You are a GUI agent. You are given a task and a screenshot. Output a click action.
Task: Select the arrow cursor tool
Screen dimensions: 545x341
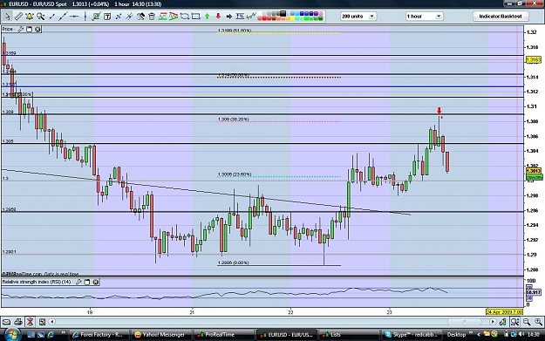(x=7, y=17)
